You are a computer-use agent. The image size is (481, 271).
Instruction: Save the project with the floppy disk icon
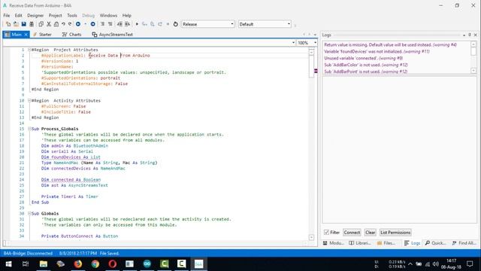pyautogui.click(x=23, y=24)
